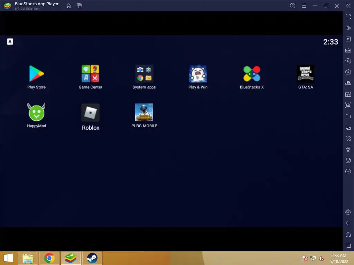This screenshot has width=354, height=265.
Task: Start PUBG MOBILE
Action: click(144, 112)
